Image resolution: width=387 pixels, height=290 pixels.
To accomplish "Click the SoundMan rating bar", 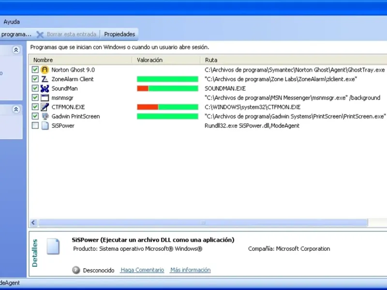I will [167, 88].
